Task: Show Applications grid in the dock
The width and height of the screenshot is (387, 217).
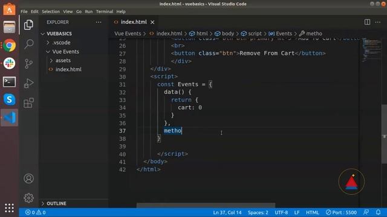Action: pyautogui.click(x=10, y=208)
